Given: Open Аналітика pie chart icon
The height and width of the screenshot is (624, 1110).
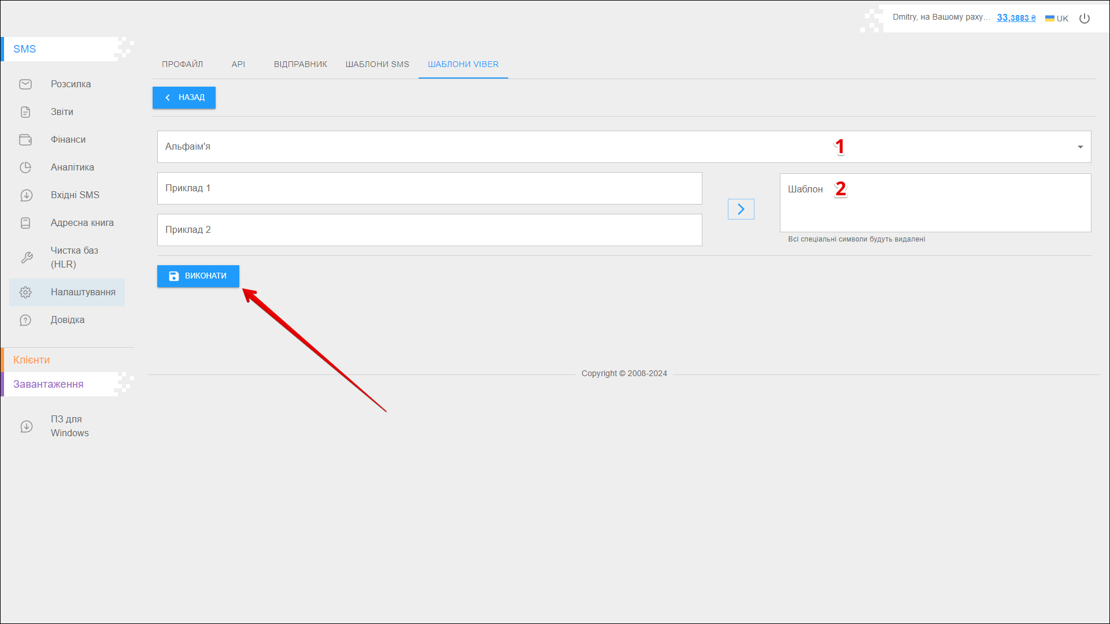Looking at the screenshot, I should point(25,168).
